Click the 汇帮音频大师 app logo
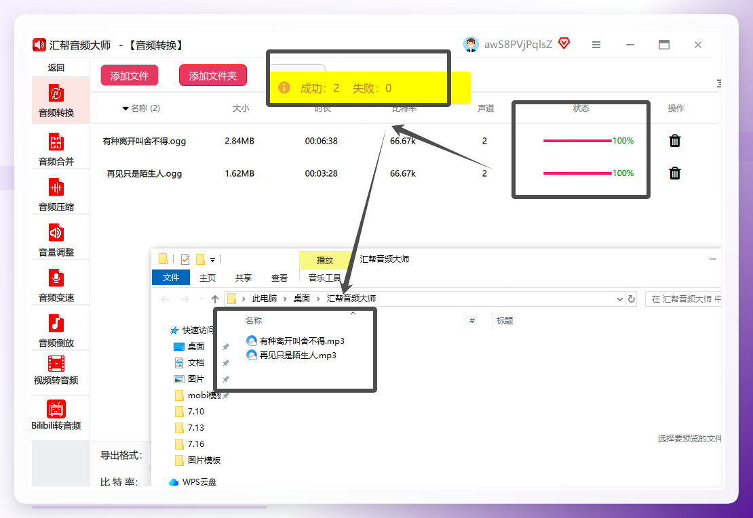The width and height of the screenshot is (753, 518). 39,45
